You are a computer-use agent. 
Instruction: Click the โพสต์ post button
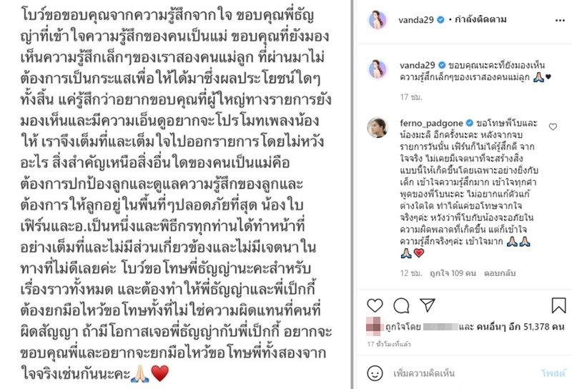[553, 373]
